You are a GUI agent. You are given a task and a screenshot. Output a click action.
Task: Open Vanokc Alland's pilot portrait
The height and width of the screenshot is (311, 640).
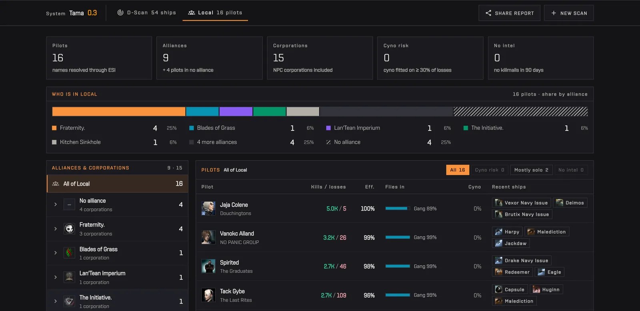[x=208, y=237]
